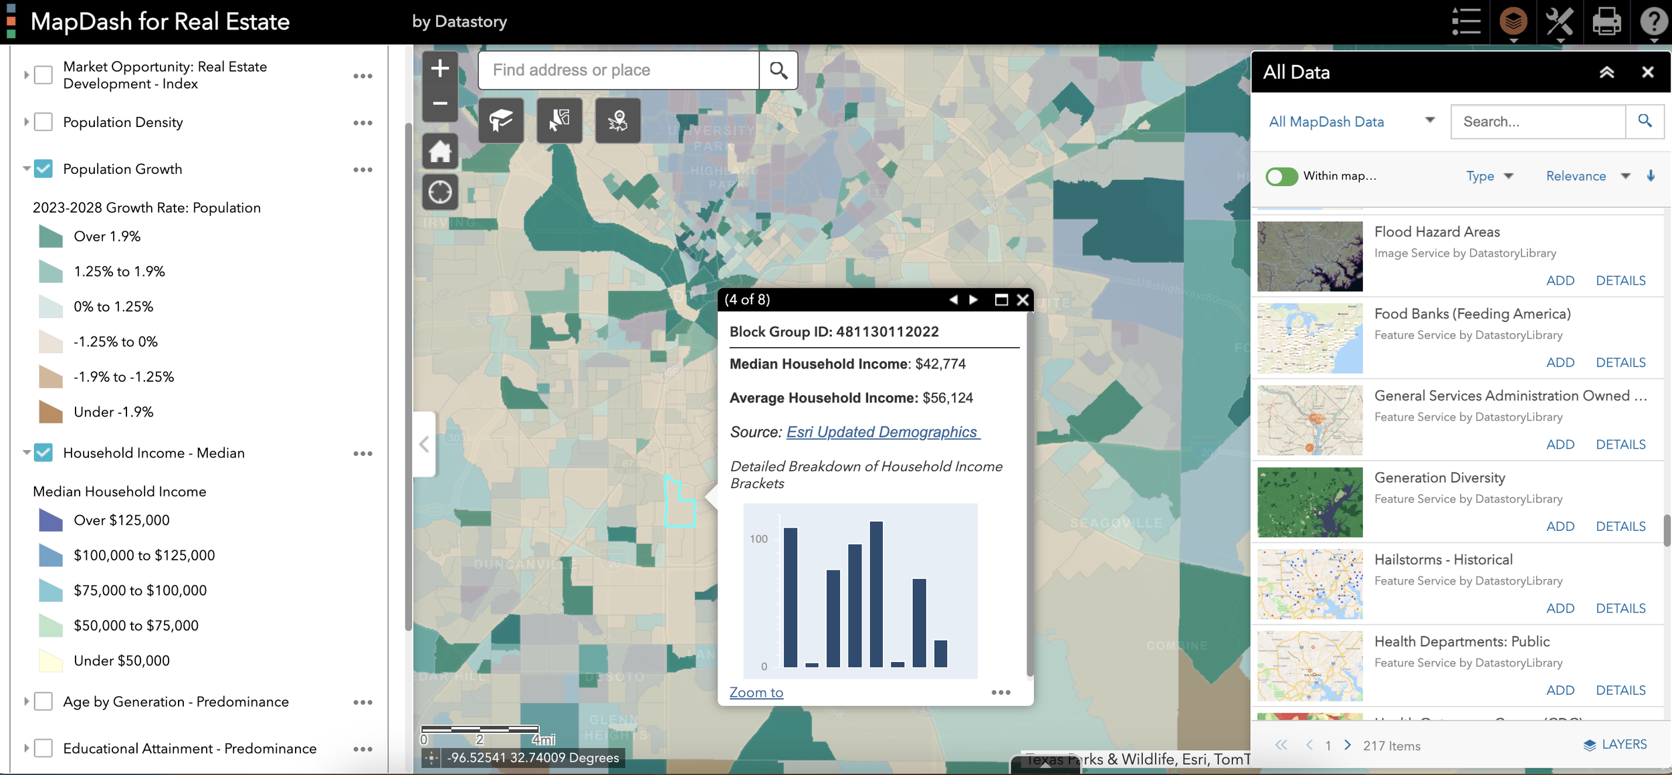
Task: Open the All MapDash Data dropdown
Action: pos(1430,121)
